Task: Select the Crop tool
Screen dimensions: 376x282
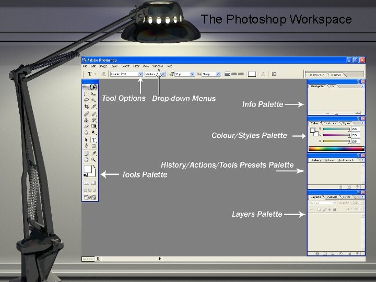Action: (87, 106)
